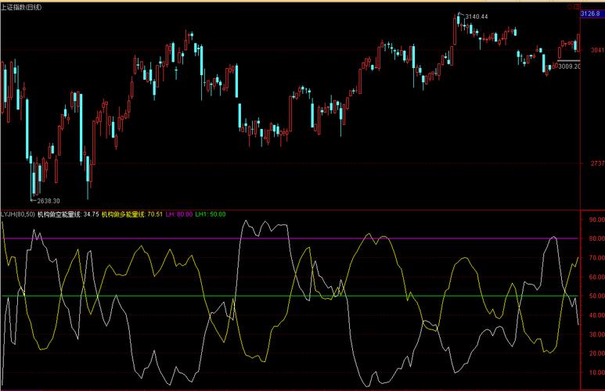Click the purple 'LH: 80.00' legend entry
Viewport: 605px width, 391px height.
tap(179, 214)
